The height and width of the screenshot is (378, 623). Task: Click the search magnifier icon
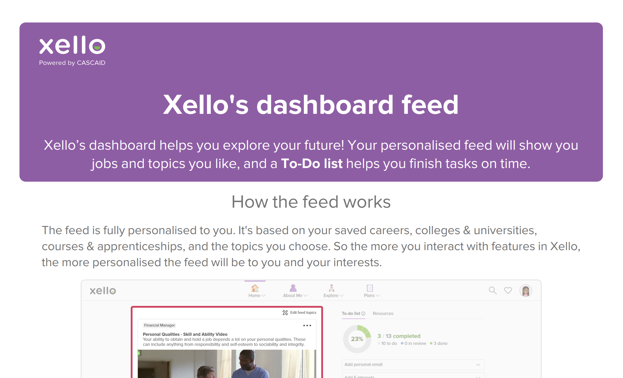pos(493,290)
